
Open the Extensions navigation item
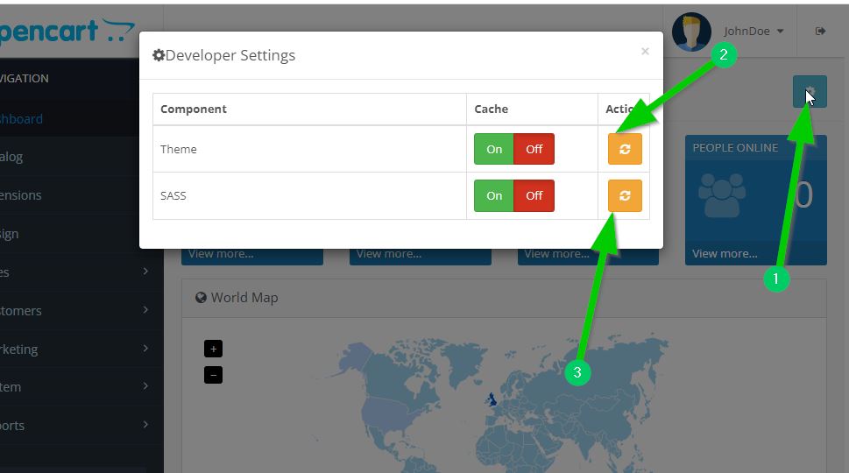(22, 195)
